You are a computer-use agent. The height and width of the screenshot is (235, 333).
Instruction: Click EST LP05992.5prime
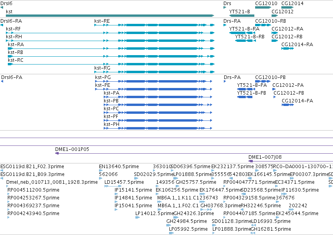click(x=171, y=233)
